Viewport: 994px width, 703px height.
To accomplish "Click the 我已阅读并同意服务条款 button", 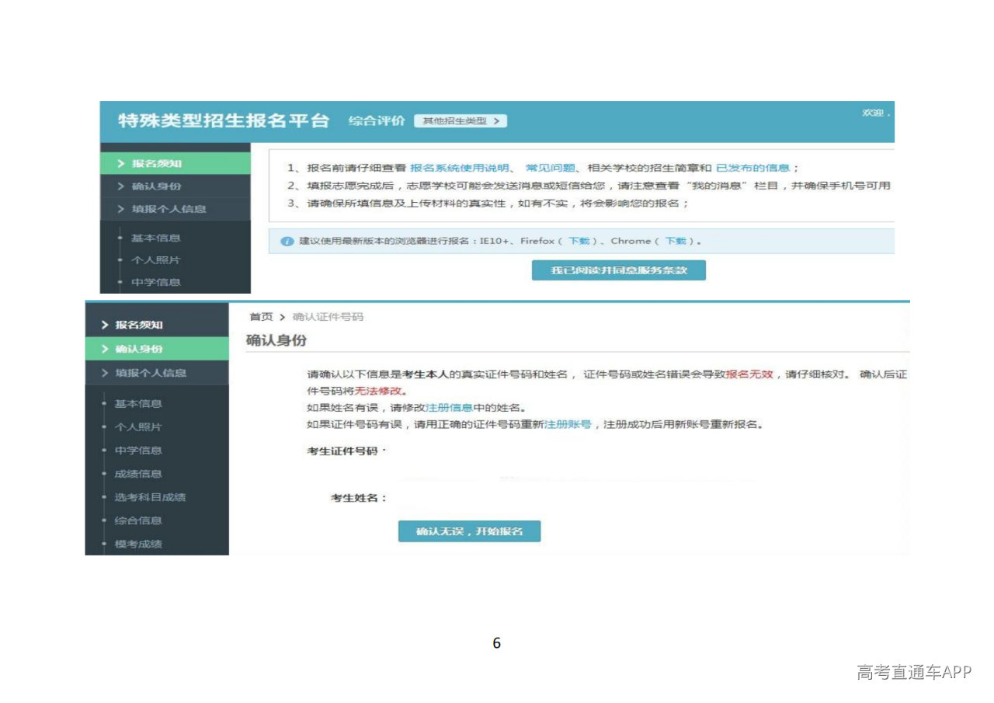I will point(618,270).
